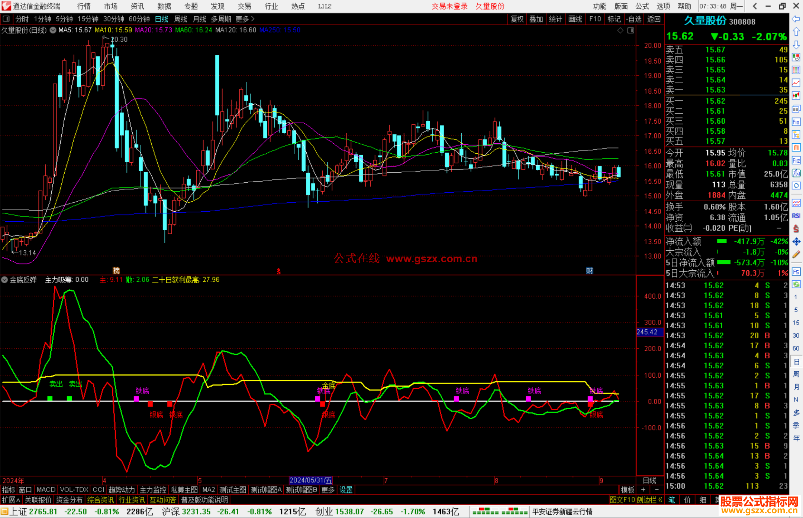Click the candlestick chart sidebar icon
The image size is (803, 518).
click(796, 95)
